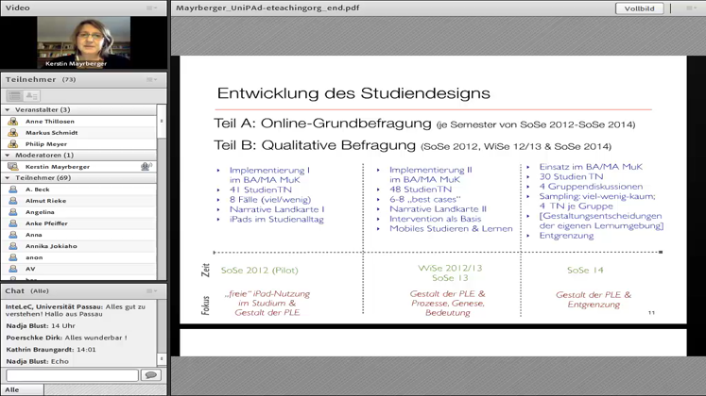Screen dimensions: 706x396
Task: Click the host icon beside Anne Thillosen
Action: click(x=13, y=122)
